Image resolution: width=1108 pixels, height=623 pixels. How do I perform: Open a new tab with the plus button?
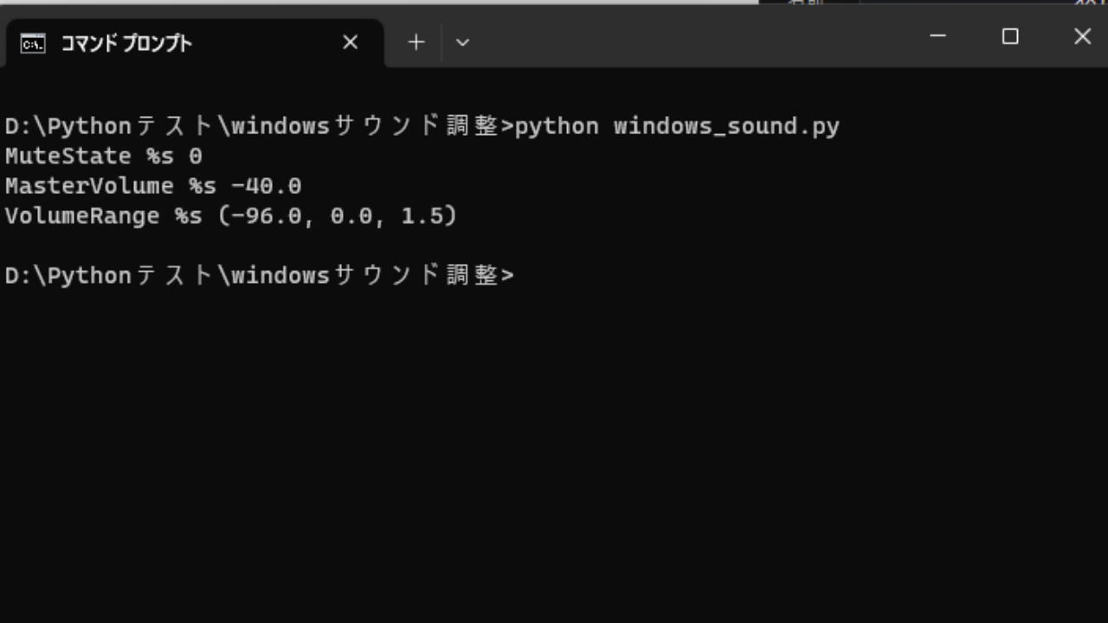(x=415, y=42)
